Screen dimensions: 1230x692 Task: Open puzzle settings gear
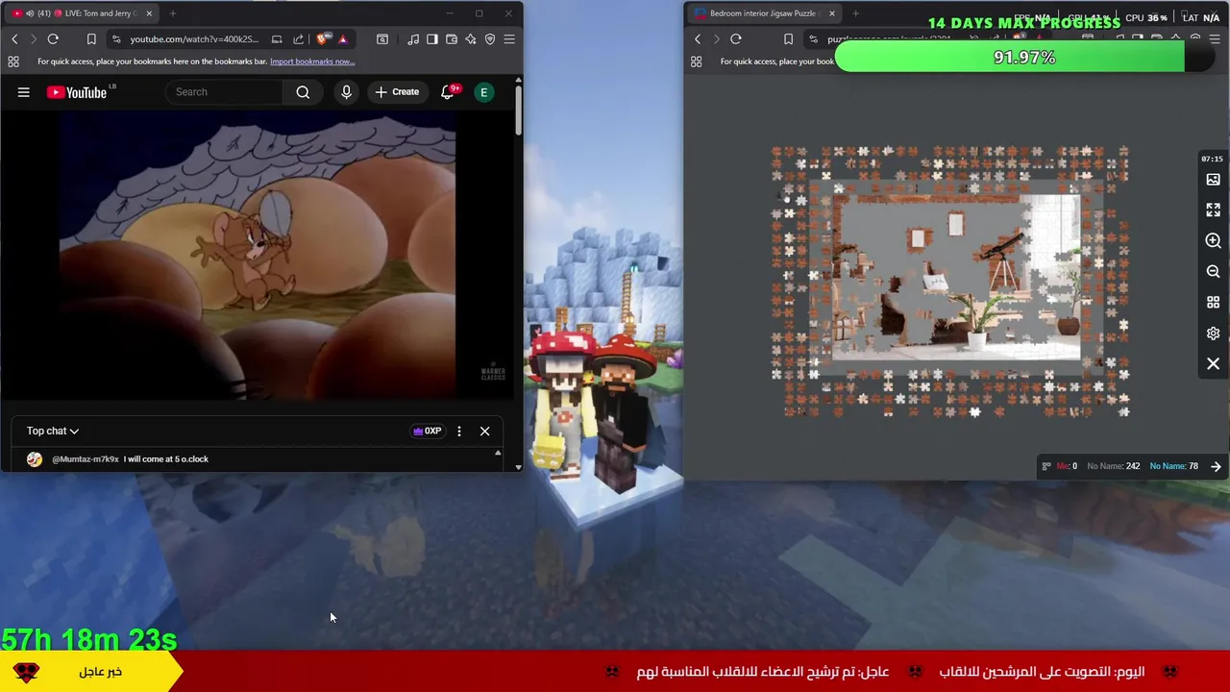tap(1213, 334)
